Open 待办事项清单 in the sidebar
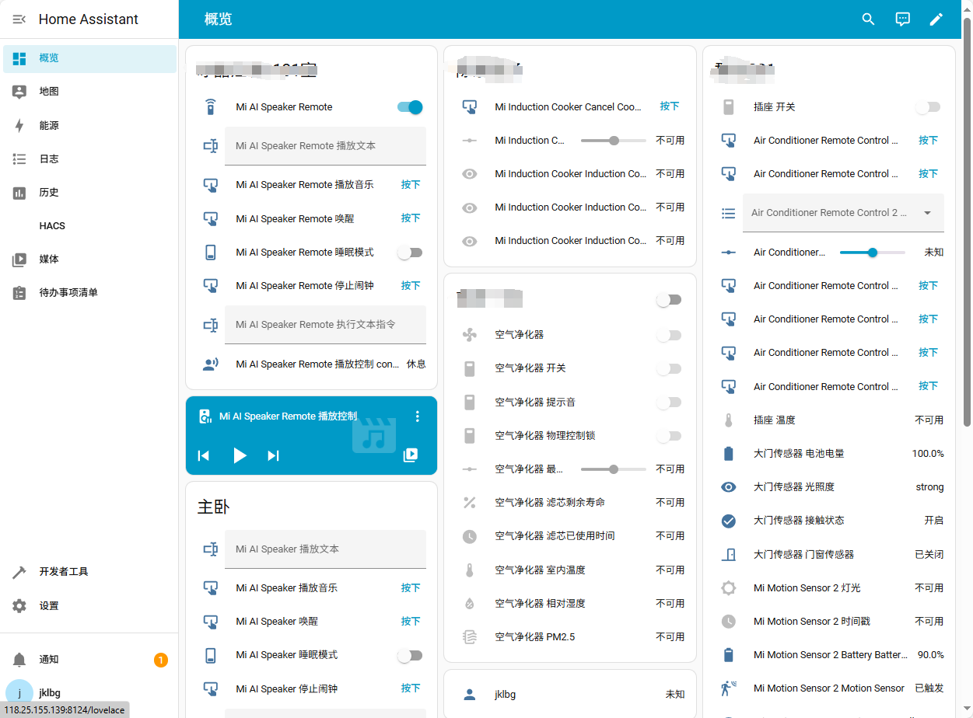The width and height of the screenshot is (973, 718). tap(89, 293)
